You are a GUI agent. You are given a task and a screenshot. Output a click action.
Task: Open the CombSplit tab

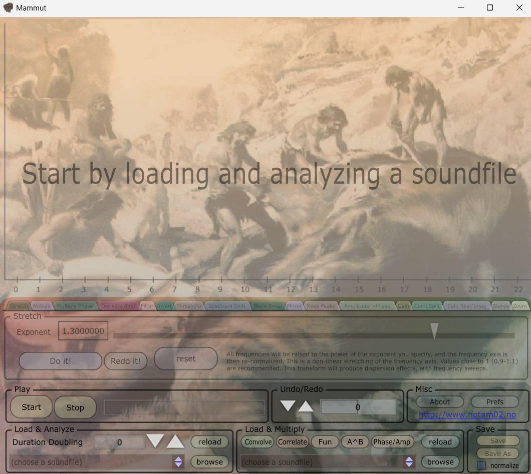pyautogui.click(x=427, y=306)
